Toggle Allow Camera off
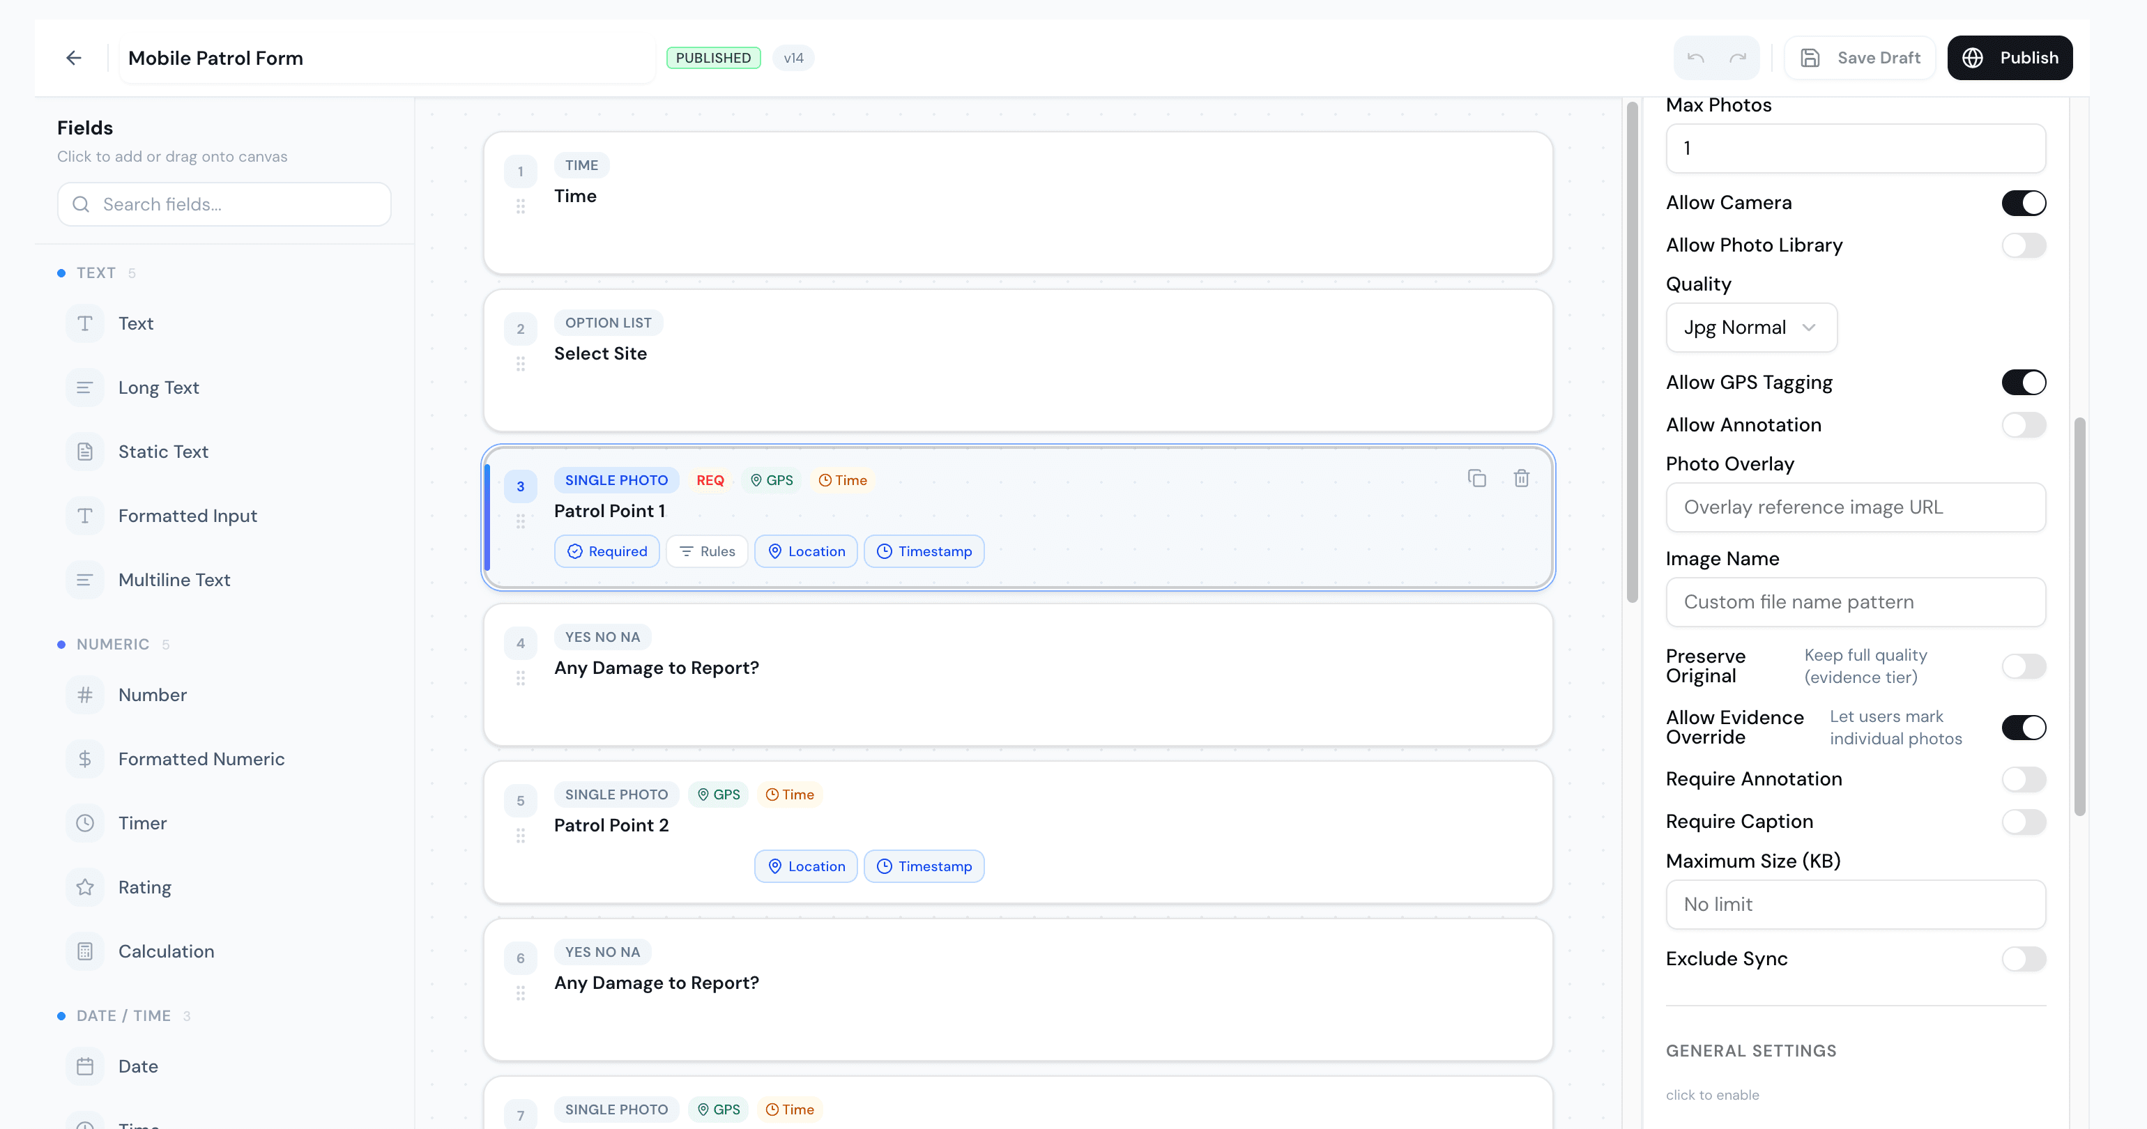The width and height of the screenshot is (2147, 1129). [x=2024, y=203]
